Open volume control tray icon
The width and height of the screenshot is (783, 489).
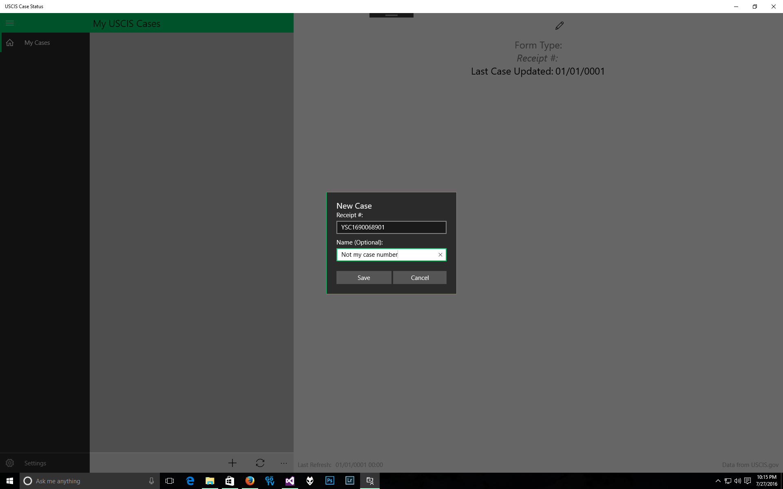pos(738,481)
